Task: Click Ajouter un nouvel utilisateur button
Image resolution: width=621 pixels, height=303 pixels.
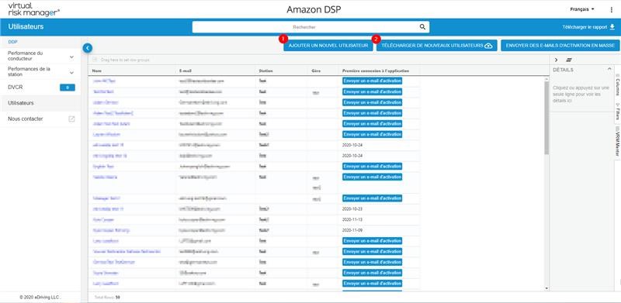Action: [328, 46]
